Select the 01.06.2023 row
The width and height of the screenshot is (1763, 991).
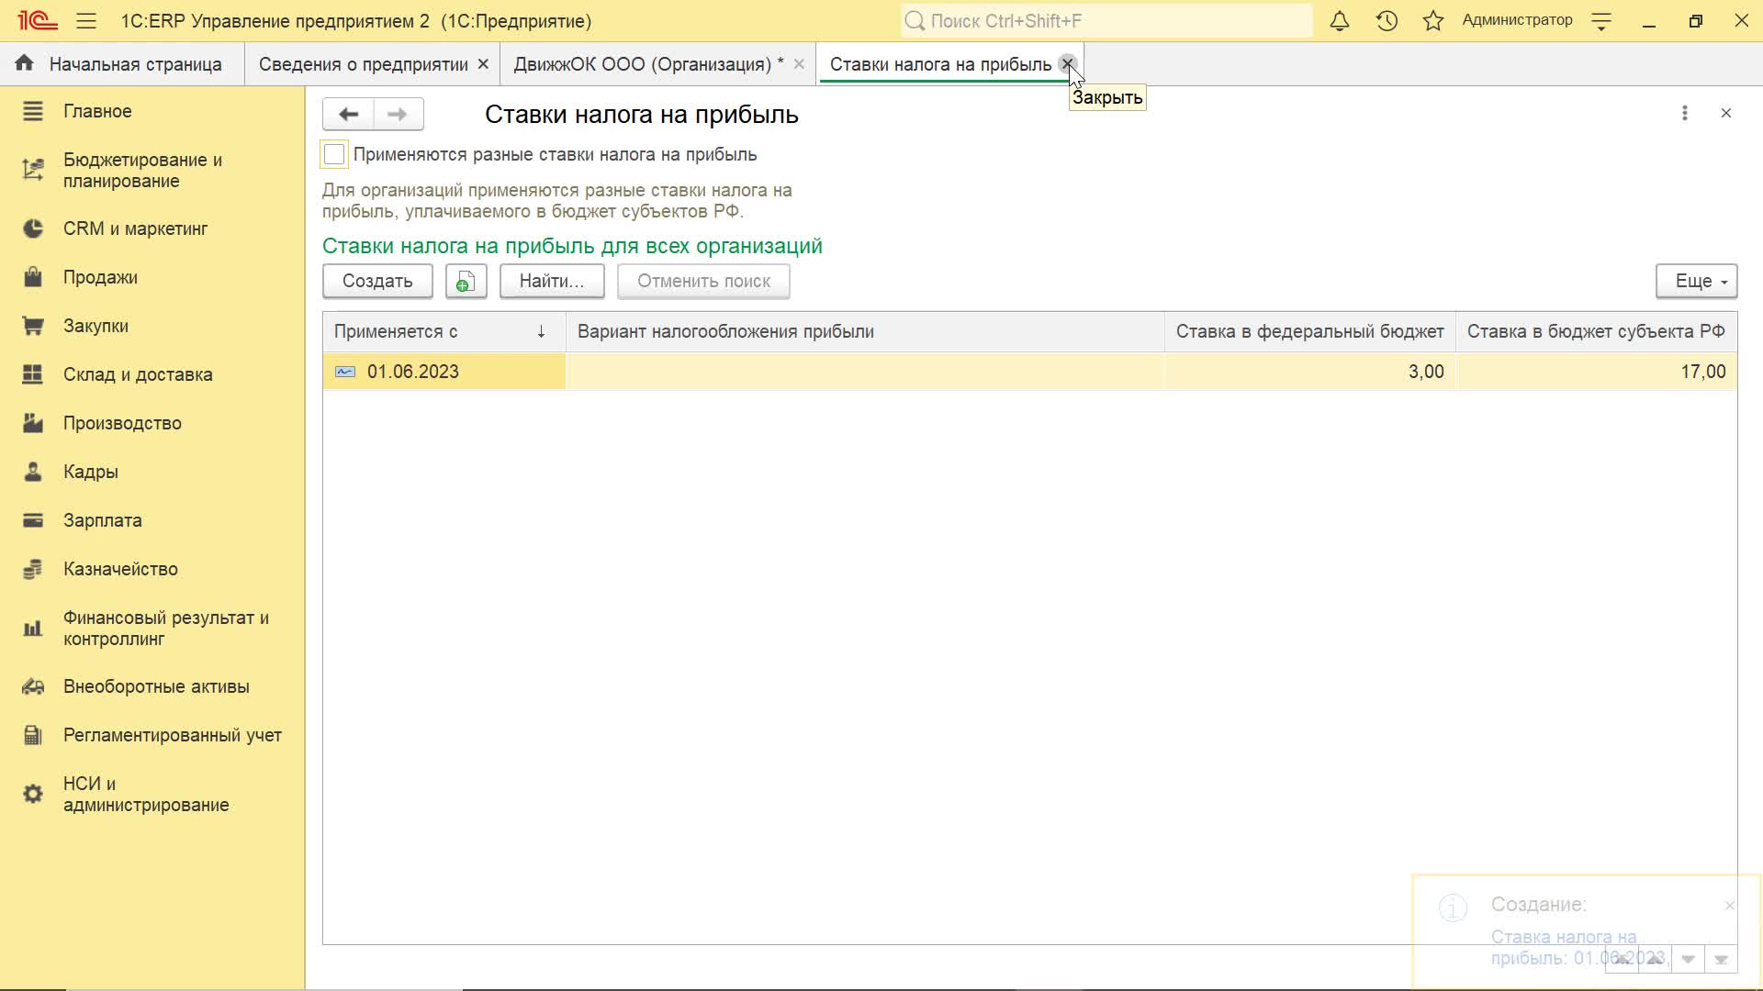coord(1029,372)
